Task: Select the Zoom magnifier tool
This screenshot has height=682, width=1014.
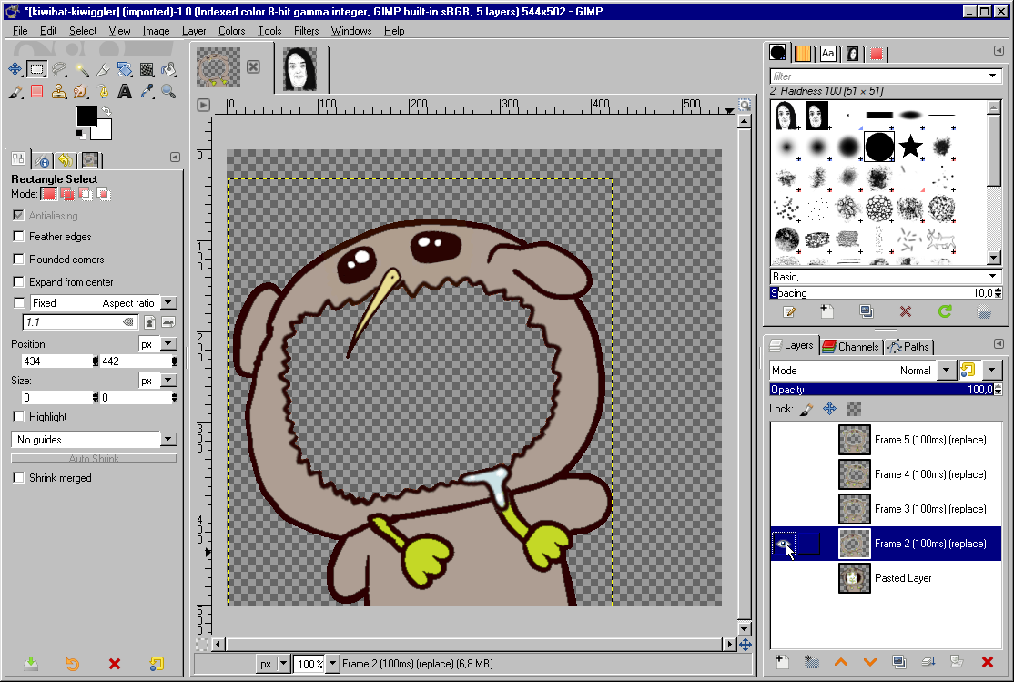Action: point(168,91)
